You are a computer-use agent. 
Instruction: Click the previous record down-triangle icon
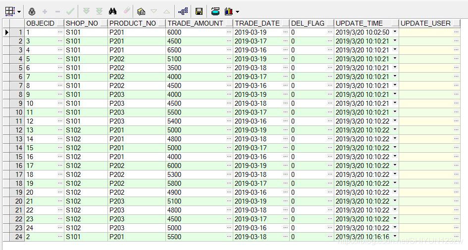(154, 11)
